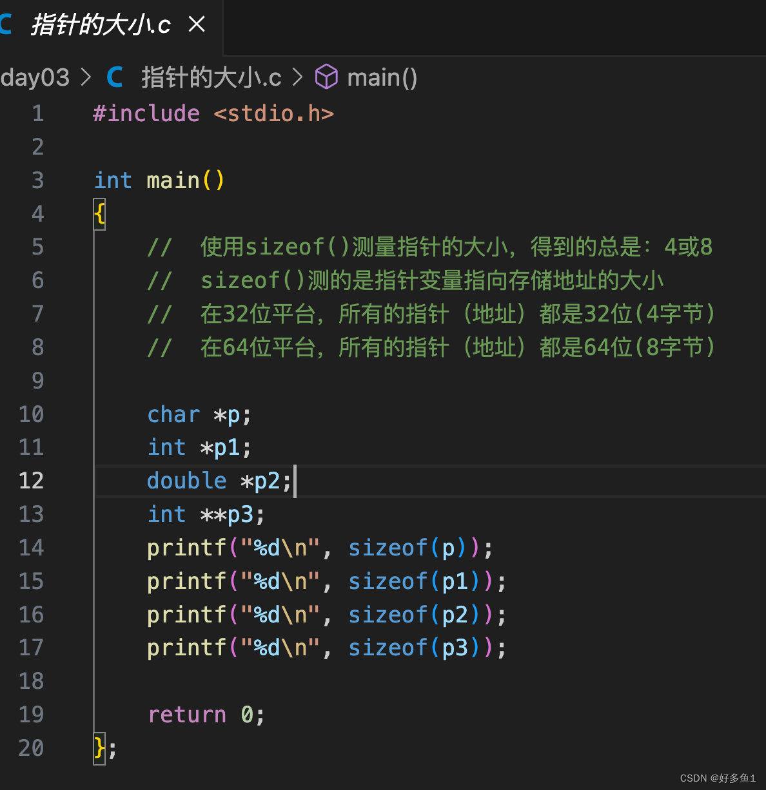Image resolution: width=766 pixels, height=790 pixels.
Task: Click 'sizeof(p3)' on line 17
Action: coord(415,648)
